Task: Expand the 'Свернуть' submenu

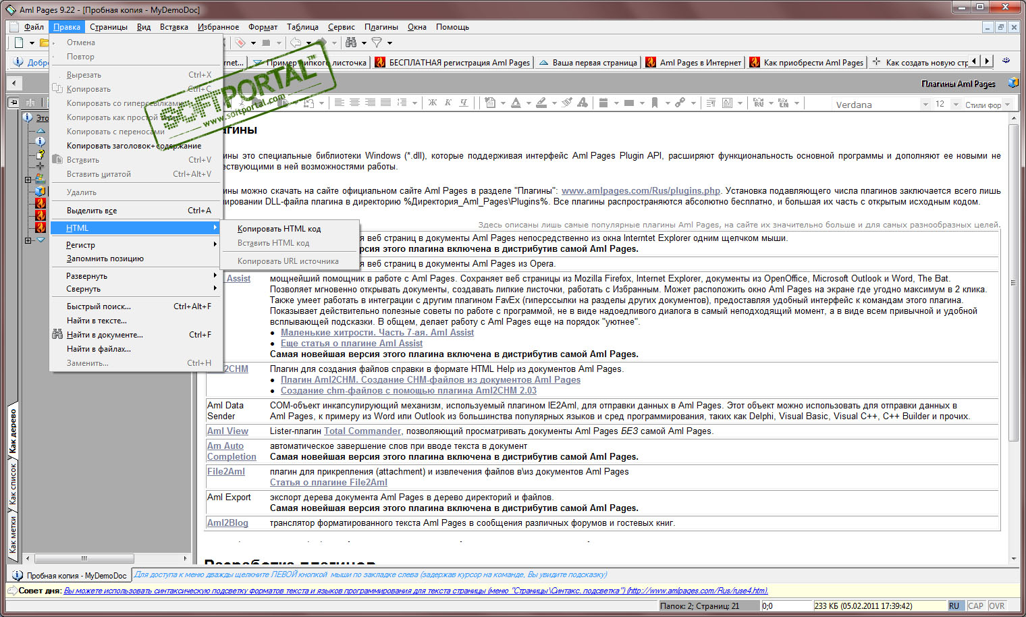Action: 136,289
